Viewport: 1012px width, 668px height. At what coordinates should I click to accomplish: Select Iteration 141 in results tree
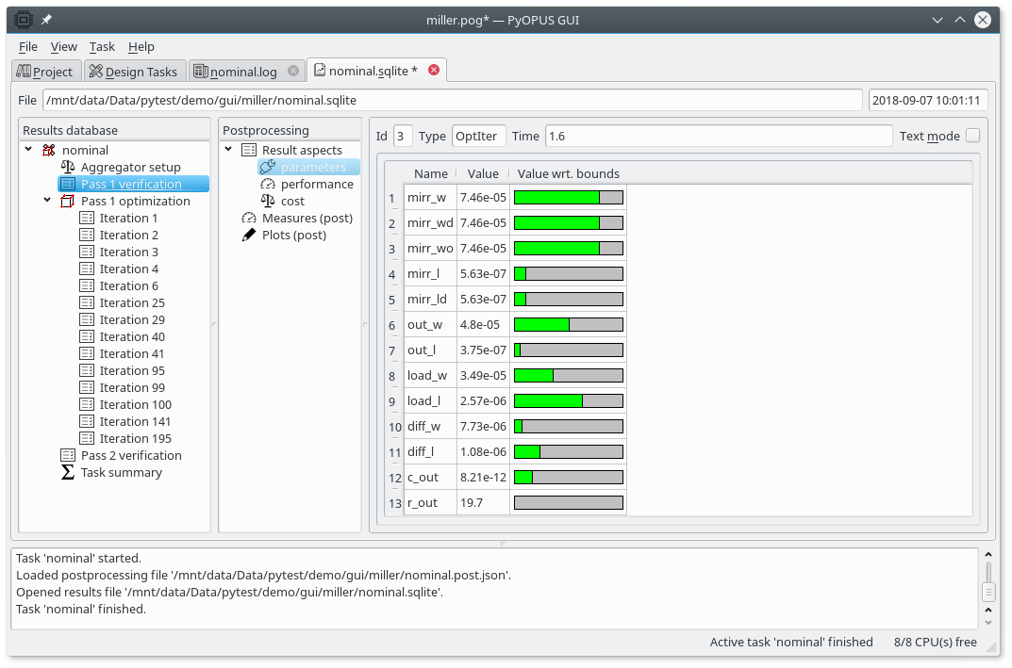click(x=135, y=421)
